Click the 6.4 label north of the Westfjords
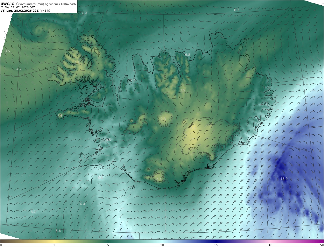Screen dimensions: 324x247 [x=85, y=13]
